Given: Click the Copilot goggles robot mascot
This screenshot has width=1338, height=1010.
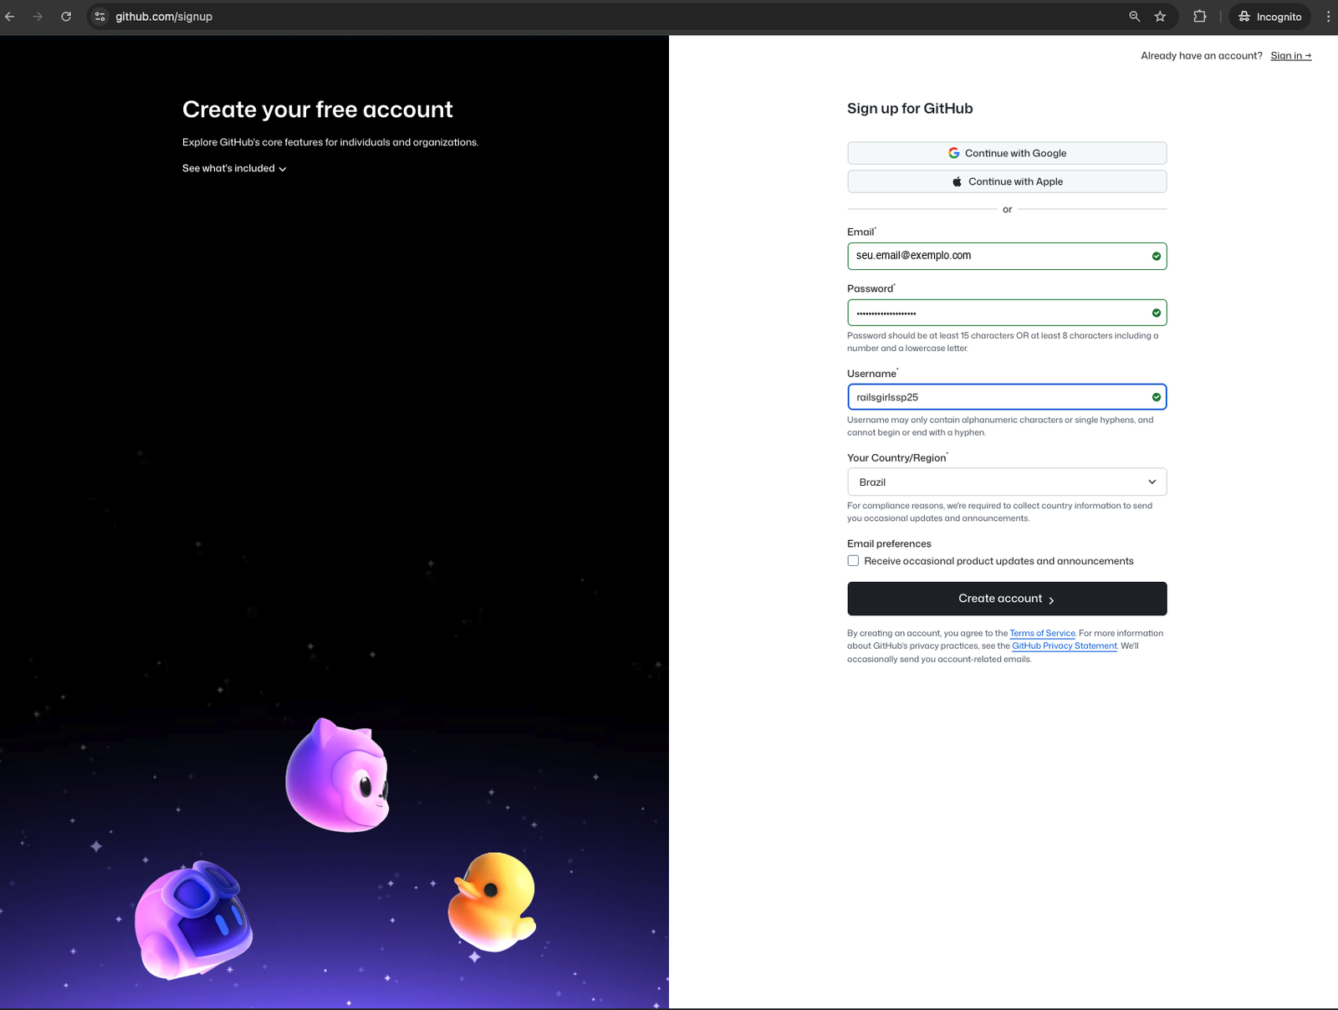Looking at the screenshot, I should (x=193, y=920).
